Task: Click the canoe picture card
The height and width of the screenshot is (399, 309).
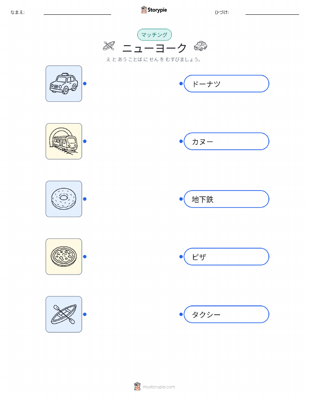Action: (x=64, y=314)
